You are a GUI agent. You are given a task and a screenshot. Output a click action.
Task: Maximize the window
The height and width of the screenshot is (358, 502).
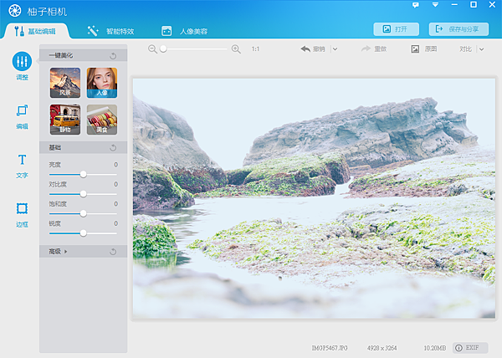(474, 4)
